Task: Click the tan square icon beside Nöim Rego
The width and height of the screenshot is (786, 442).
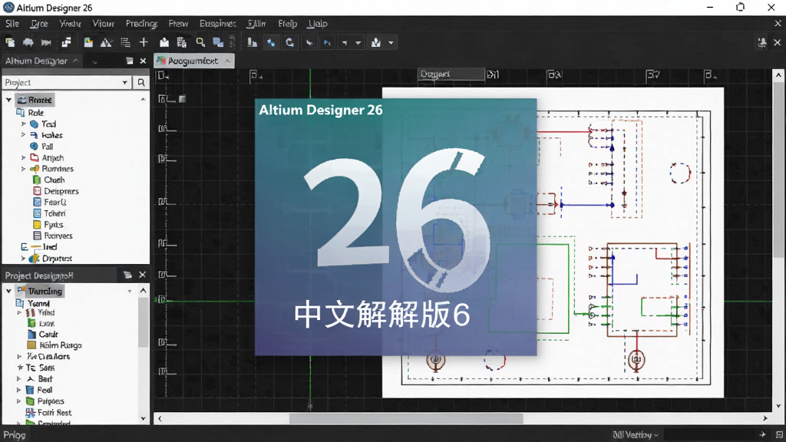Action: click(x=31, y=345)
